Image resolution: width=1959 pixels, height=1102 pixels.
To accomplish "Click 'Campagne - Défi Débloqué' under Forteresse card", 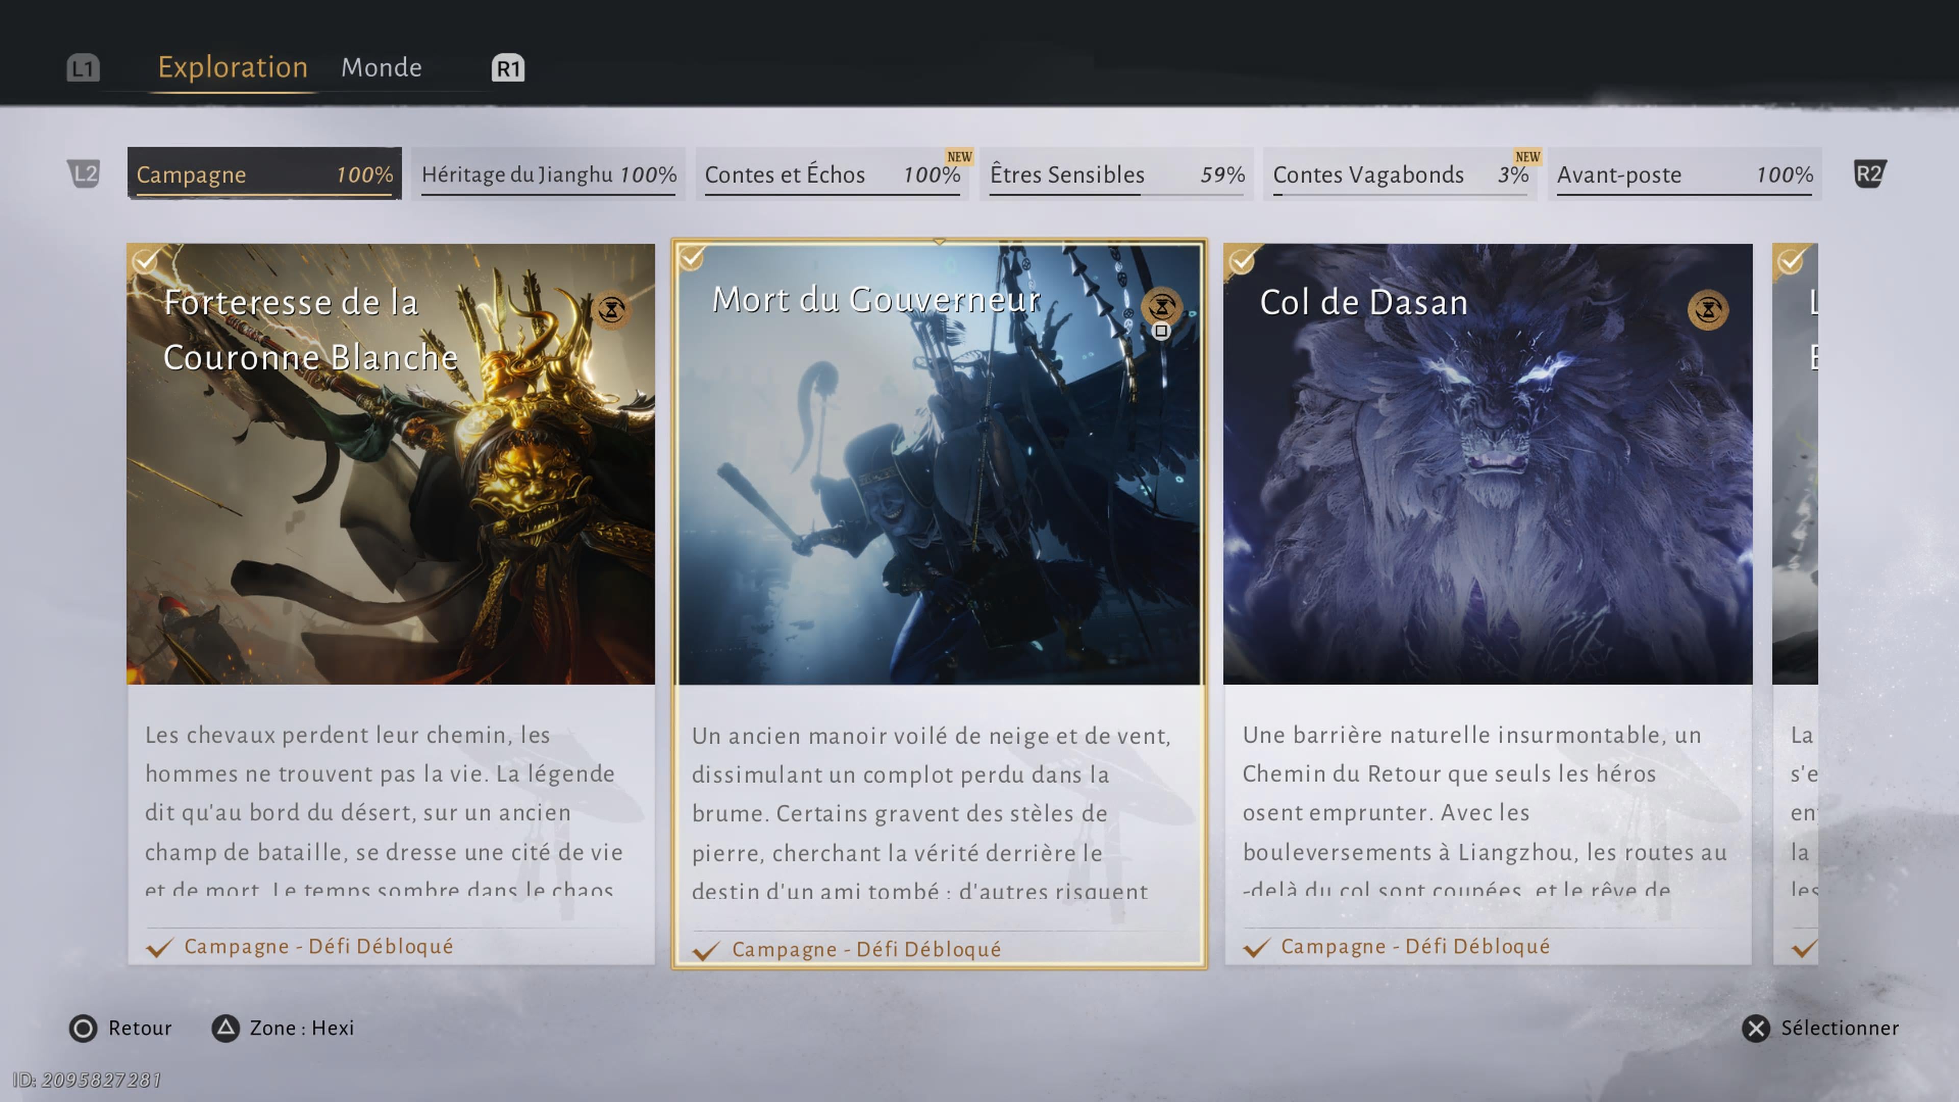I will (319, 947).
